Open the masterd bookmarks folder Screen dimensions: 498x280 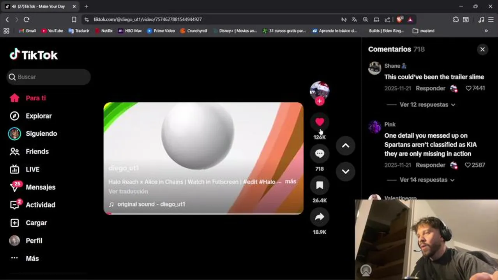(424, 31)
